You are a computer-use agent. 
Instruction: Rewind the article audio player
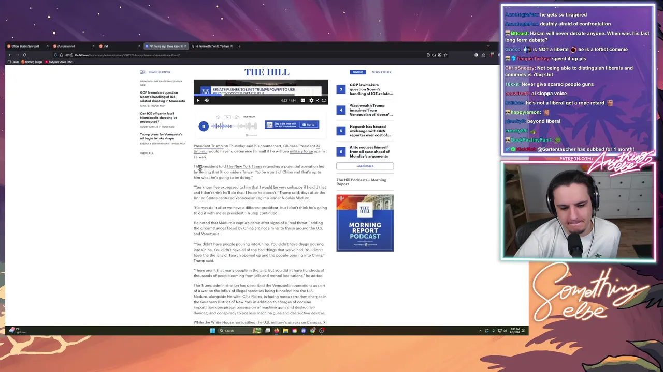coord(218,117)
